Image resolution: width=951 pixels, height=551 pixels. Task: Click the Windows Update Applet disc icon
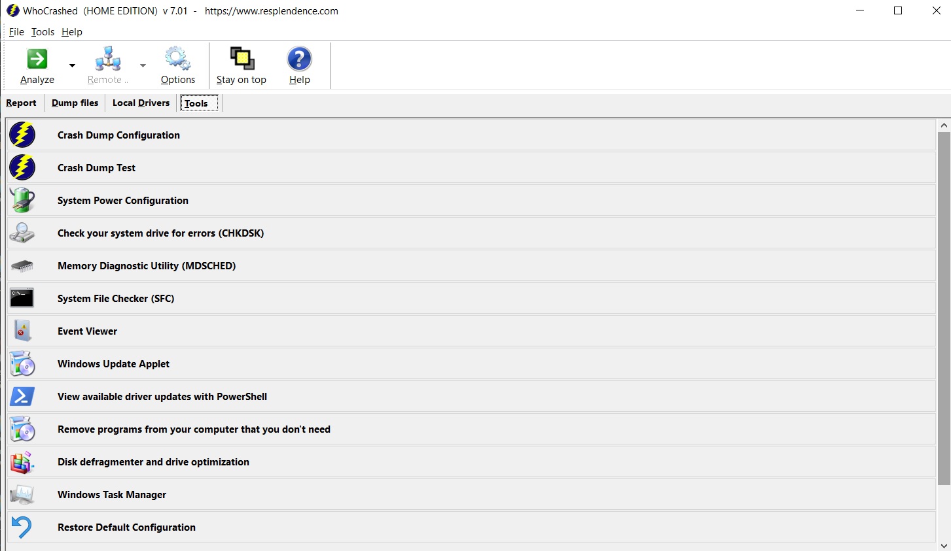[22, 363]
